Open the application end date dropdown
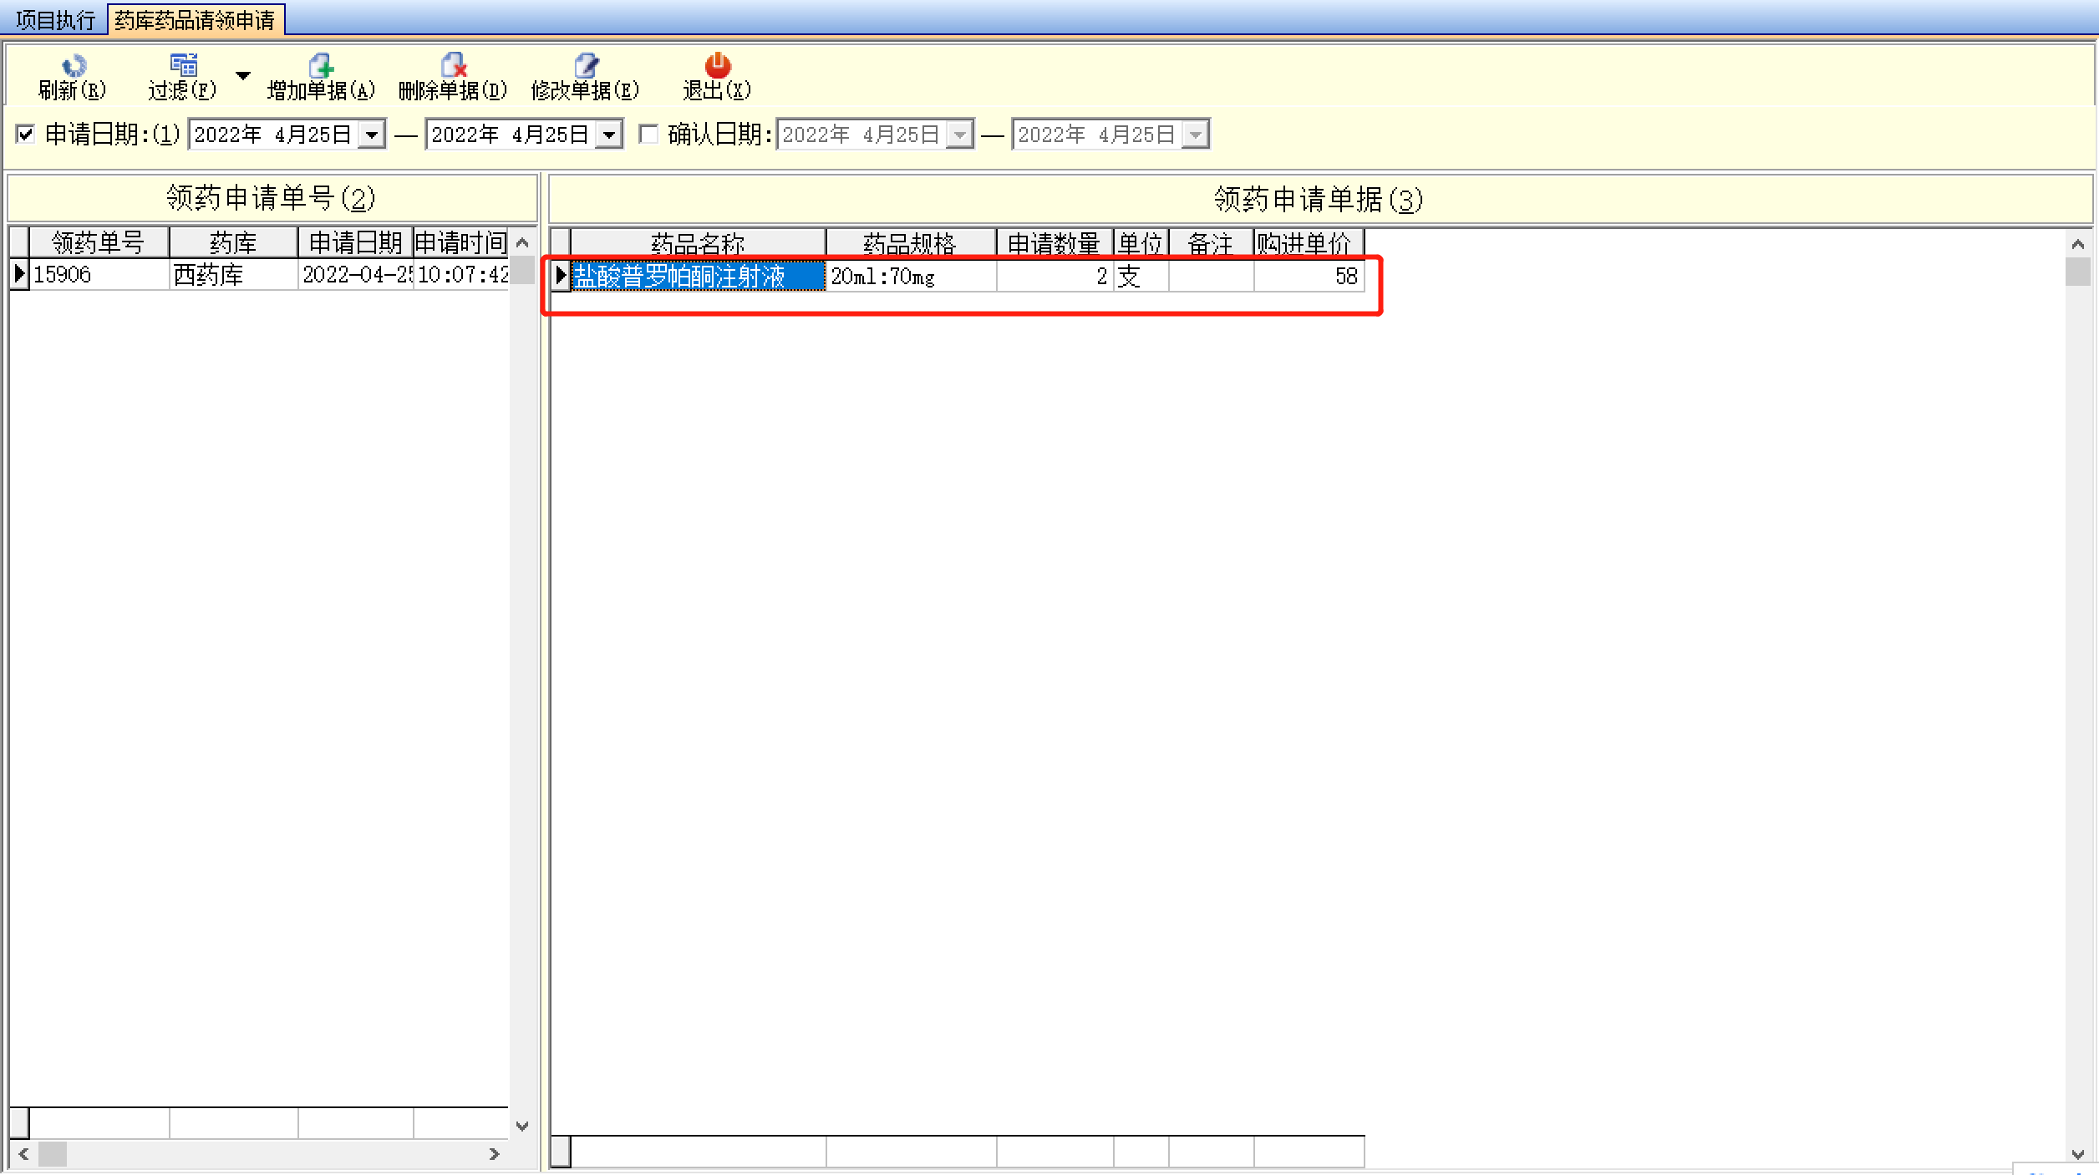This screenshot has height=1175, width=2099. [609, 135]
